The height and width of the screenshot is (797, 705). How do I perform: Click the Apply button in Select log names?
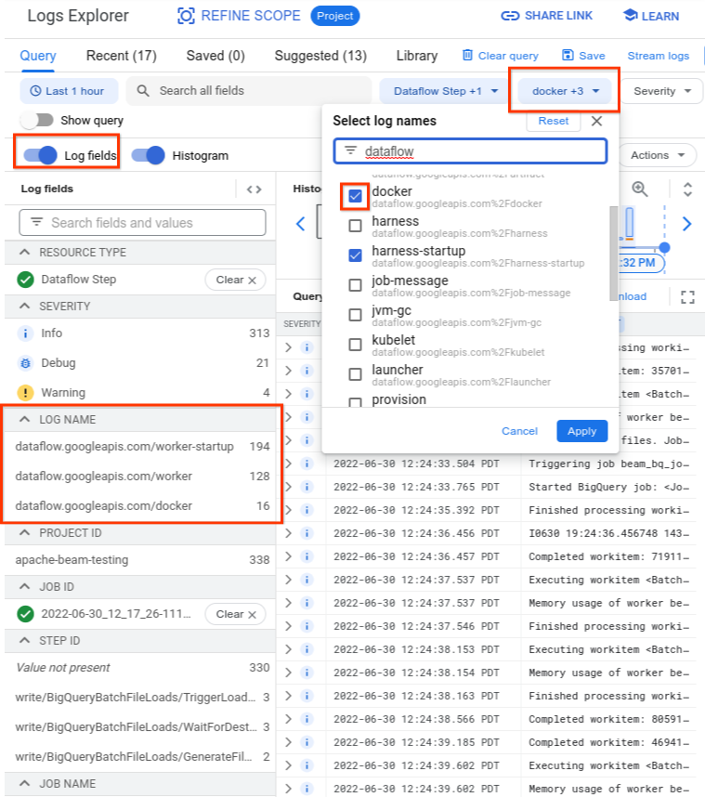(x=581, y=431)
